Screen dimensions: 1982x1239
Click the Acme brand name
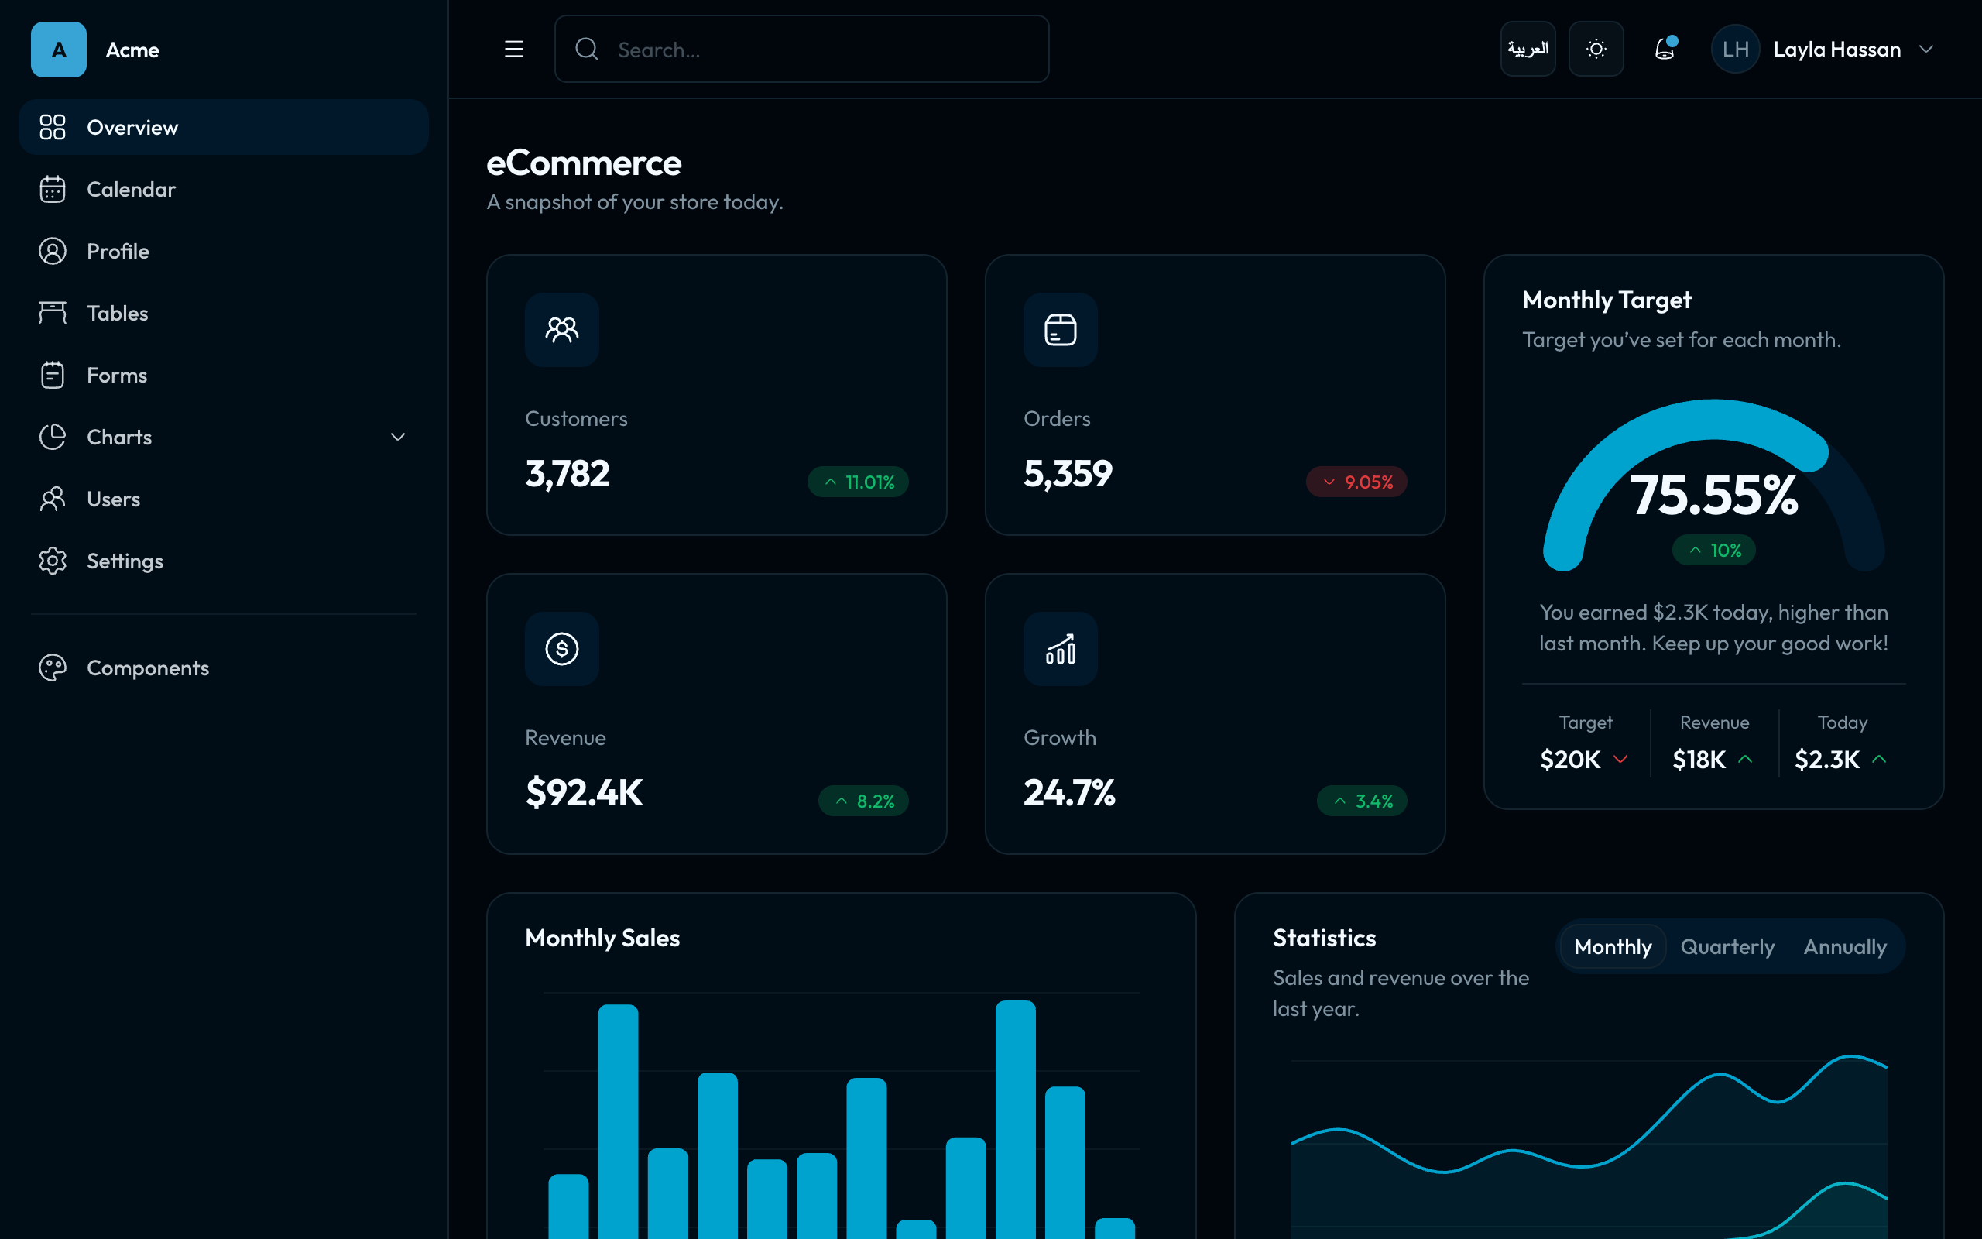coord(132,50)
